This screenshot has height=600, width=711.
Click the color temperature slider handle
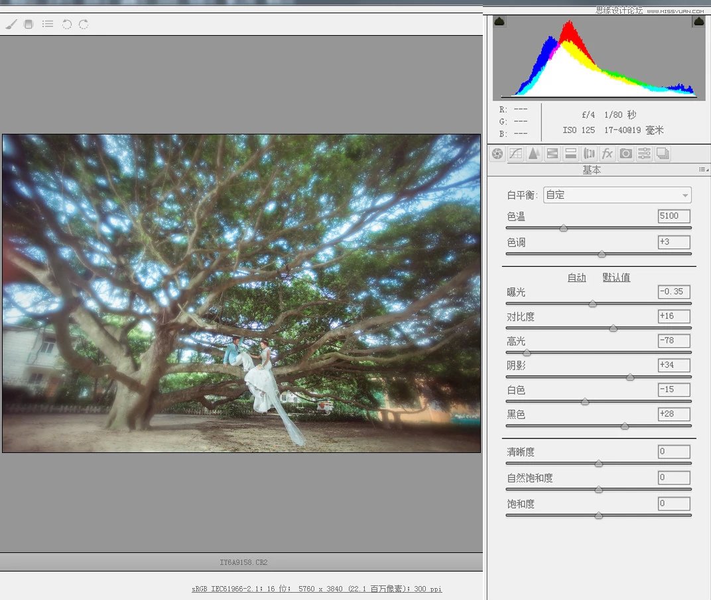tap(563, 228)
